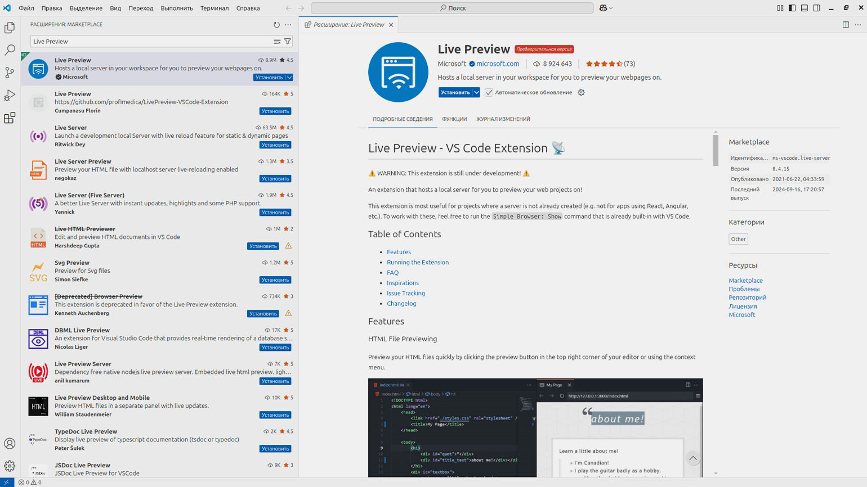Open editor more actions menu
This screenshot has width=867, height=487.
858,25
